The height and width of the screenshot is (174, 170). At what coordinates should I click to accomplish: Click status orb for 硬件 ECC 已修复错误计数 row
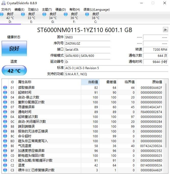click(5, 170)
